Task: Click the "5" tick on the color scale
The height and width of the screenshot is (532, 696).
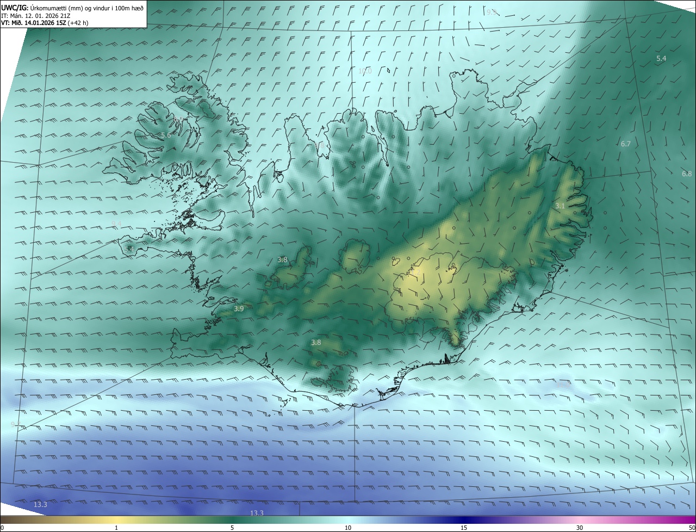Action: click(x=232, y=528)
